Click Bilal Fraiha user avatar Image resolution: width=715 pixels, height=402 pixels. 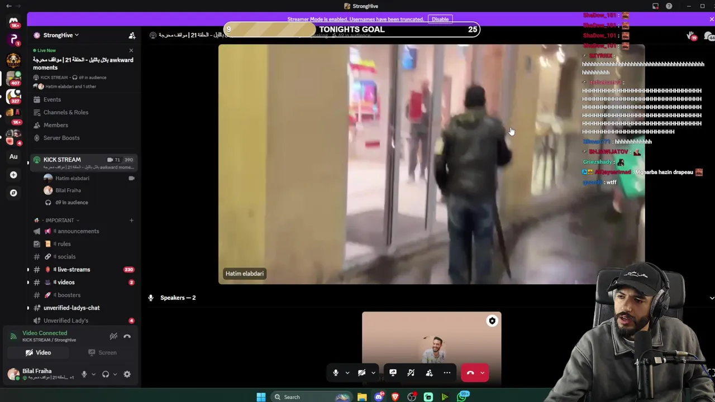tap(13, 374)
